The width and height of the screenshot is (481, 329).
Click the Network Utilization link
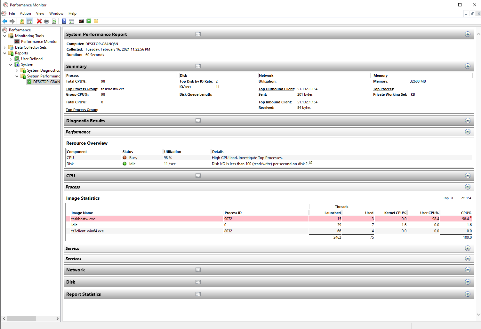click(x=267, y=81)
